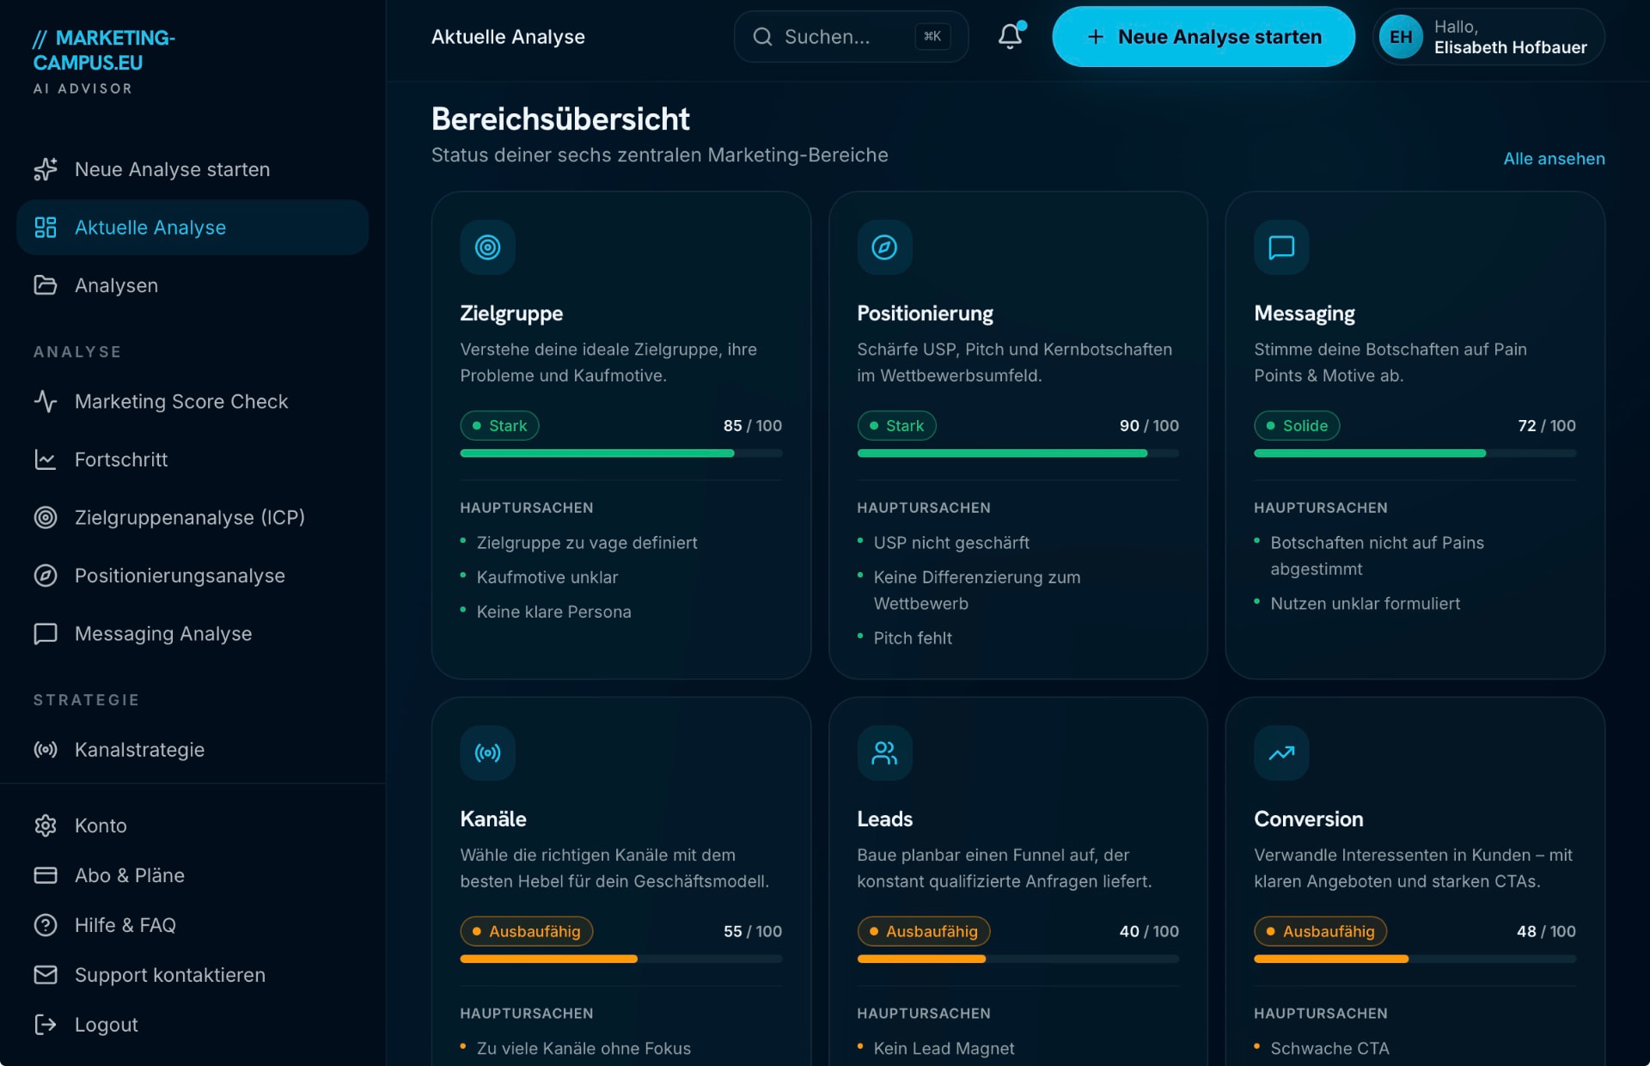Click the Ausbaufähig badge on Leads card
The width and height of the screenshot is (1650, 1066).
923,931
